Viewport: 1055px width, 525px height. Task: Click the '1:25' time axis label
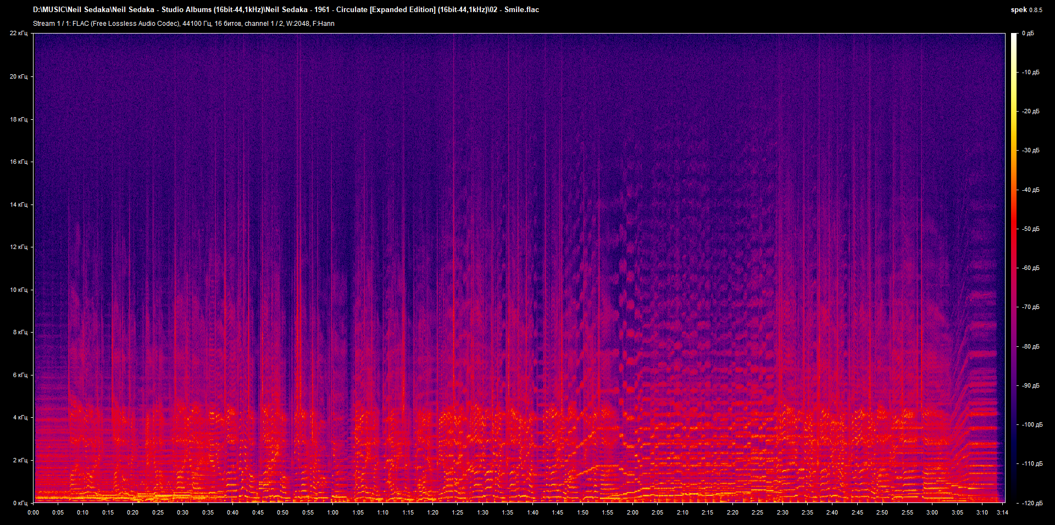click(458, 512)
